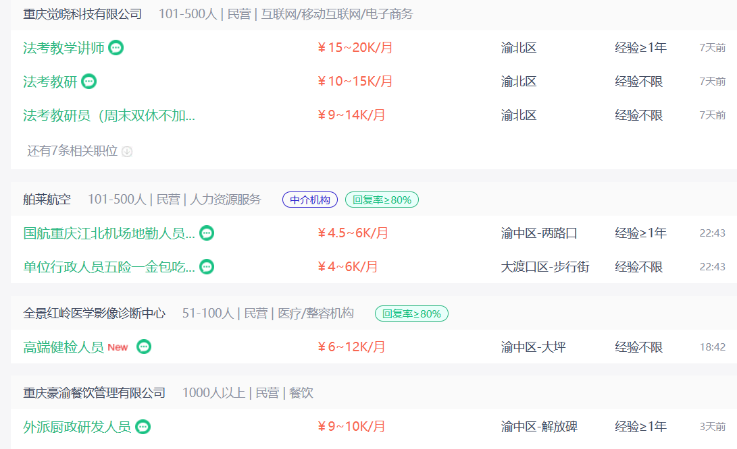Open 法考教研员（周末双休不加... job link

tap(109, 115)
